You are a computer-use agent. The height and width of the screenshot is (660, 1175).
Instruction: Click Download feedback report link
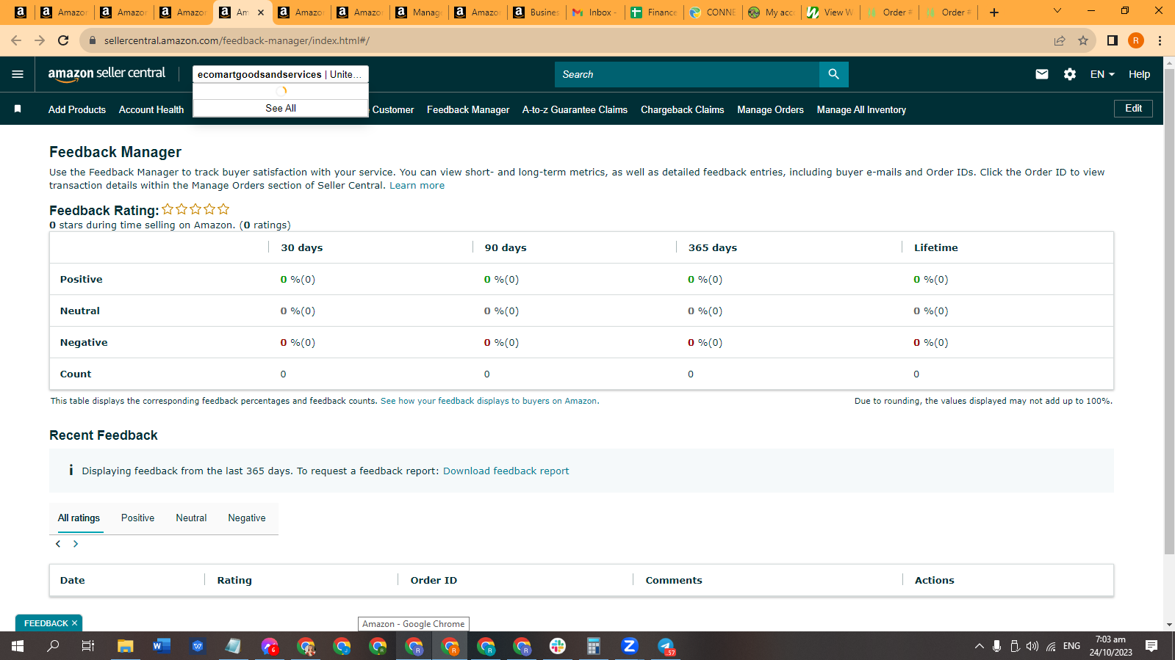point(506,471)
